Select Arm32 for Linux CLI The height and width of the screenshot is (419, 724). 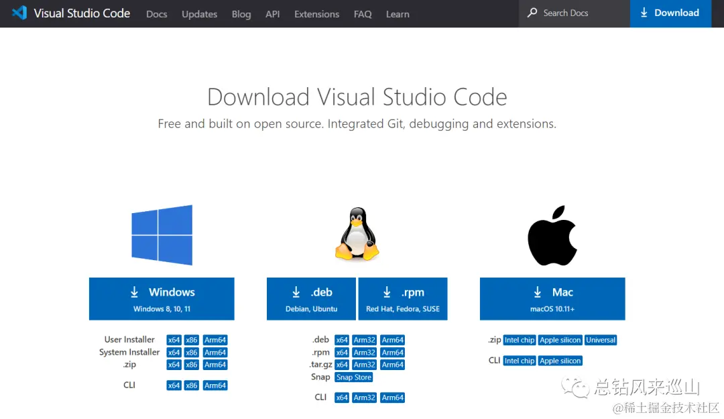pos(364,398)
